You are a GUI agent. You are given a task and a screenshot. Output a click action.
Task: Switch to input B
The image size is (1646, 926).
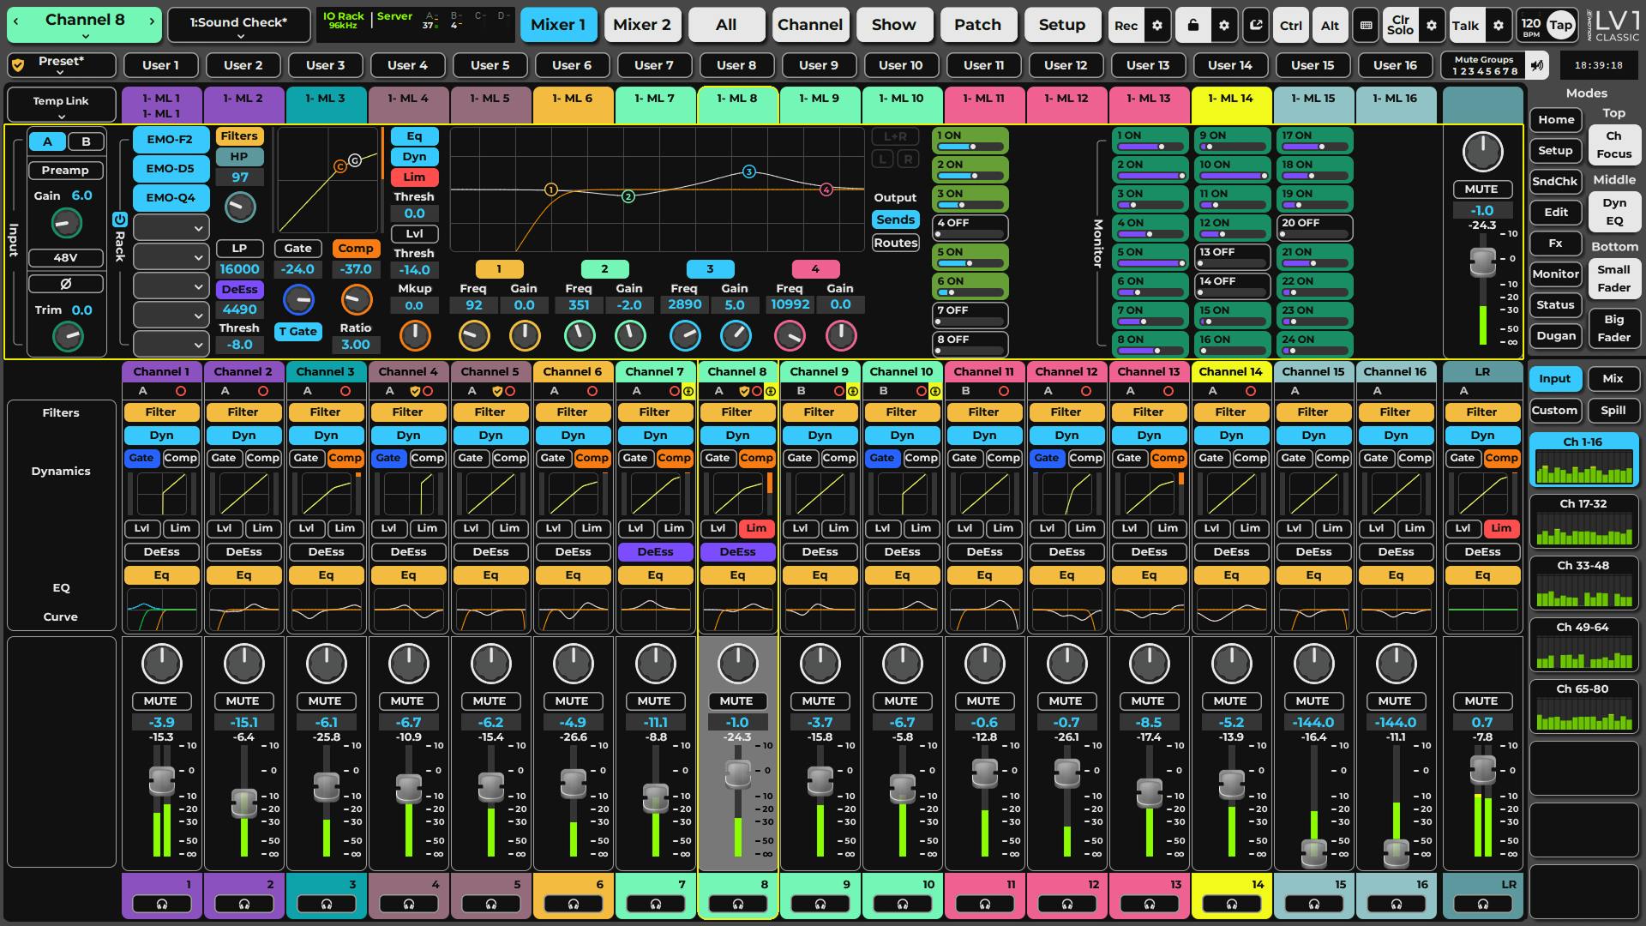click(86, 141)
